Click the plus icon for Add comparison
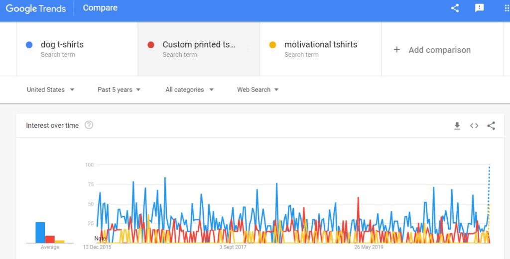 (397, 50)
